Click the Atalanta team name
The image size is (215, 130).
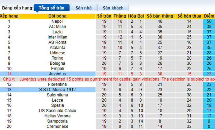click(x=57, y=48)
